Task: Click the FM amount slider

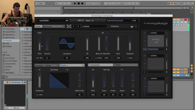Action: pyautogui.click(x=87, y=43)
